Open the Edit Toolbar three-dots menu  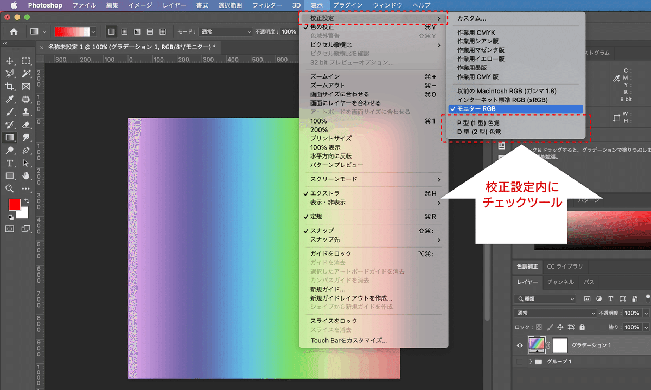coord(25,188)
